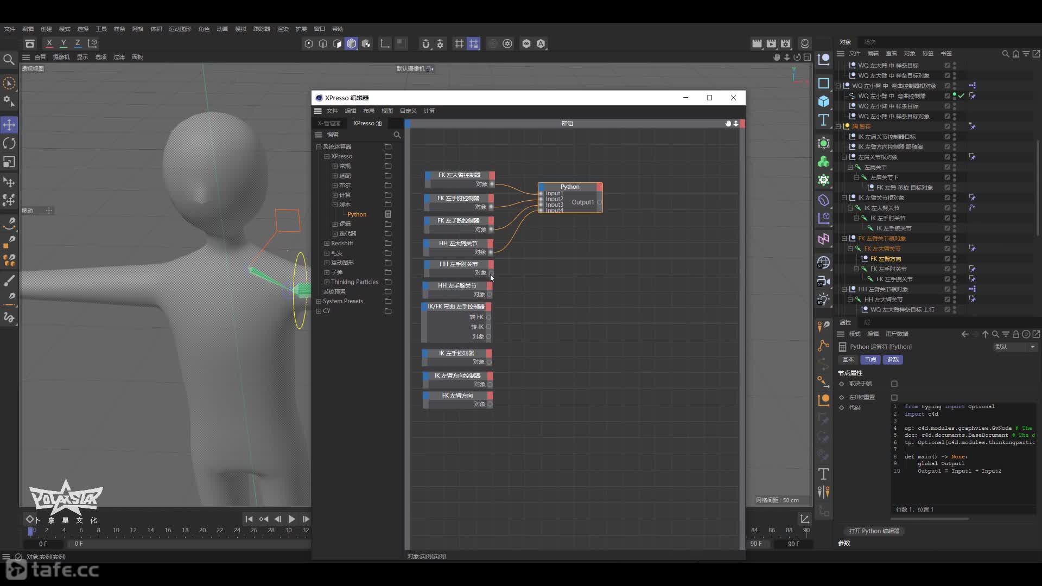Screen dimensions: 1042x586
Task: Collapse the XPresso tree node in pool
Action: click(327, 156)
